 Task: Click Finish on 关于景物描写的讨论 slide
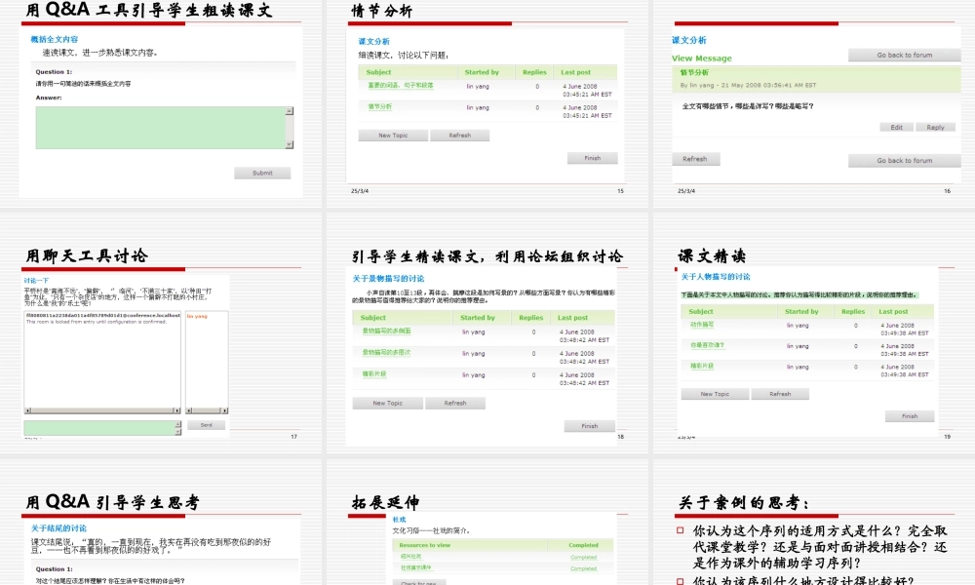[x=590, y=426]
